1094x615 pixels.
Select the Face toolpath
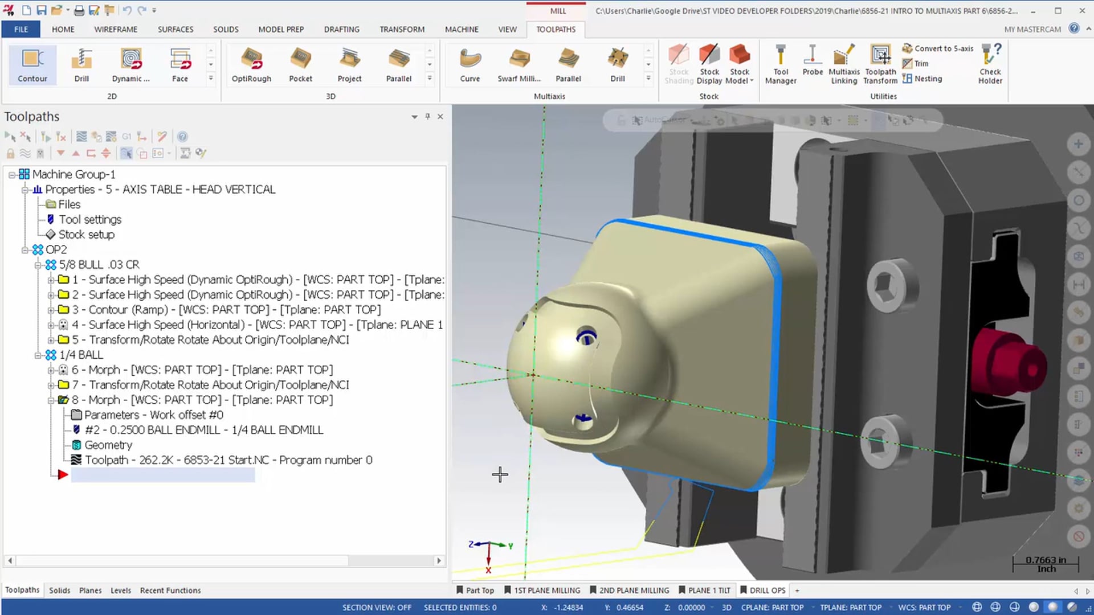[180, 65]
